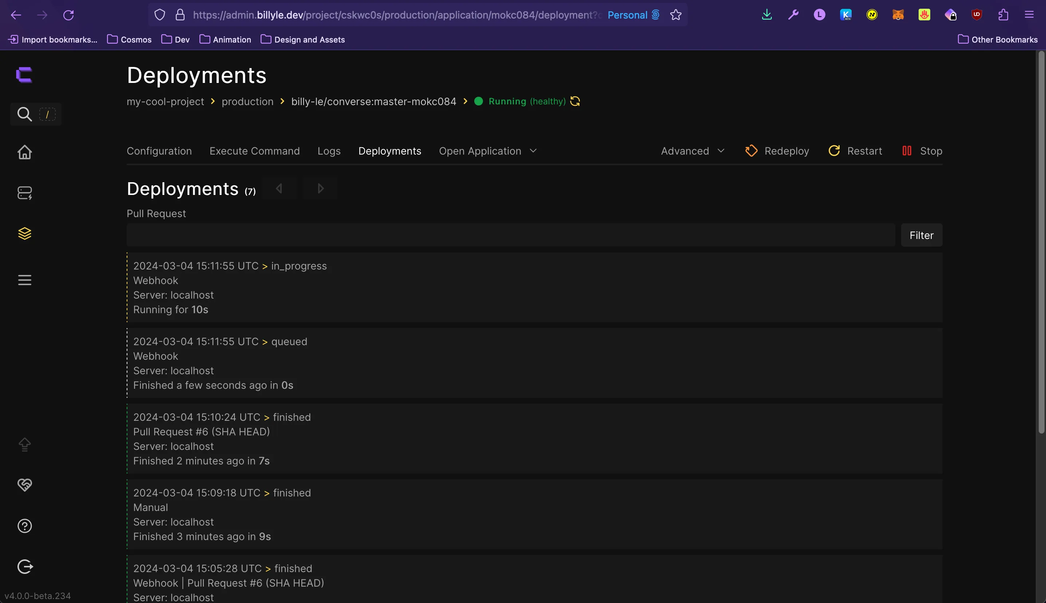Open the in_progress Webhook deployment entry

coord(535,288)
